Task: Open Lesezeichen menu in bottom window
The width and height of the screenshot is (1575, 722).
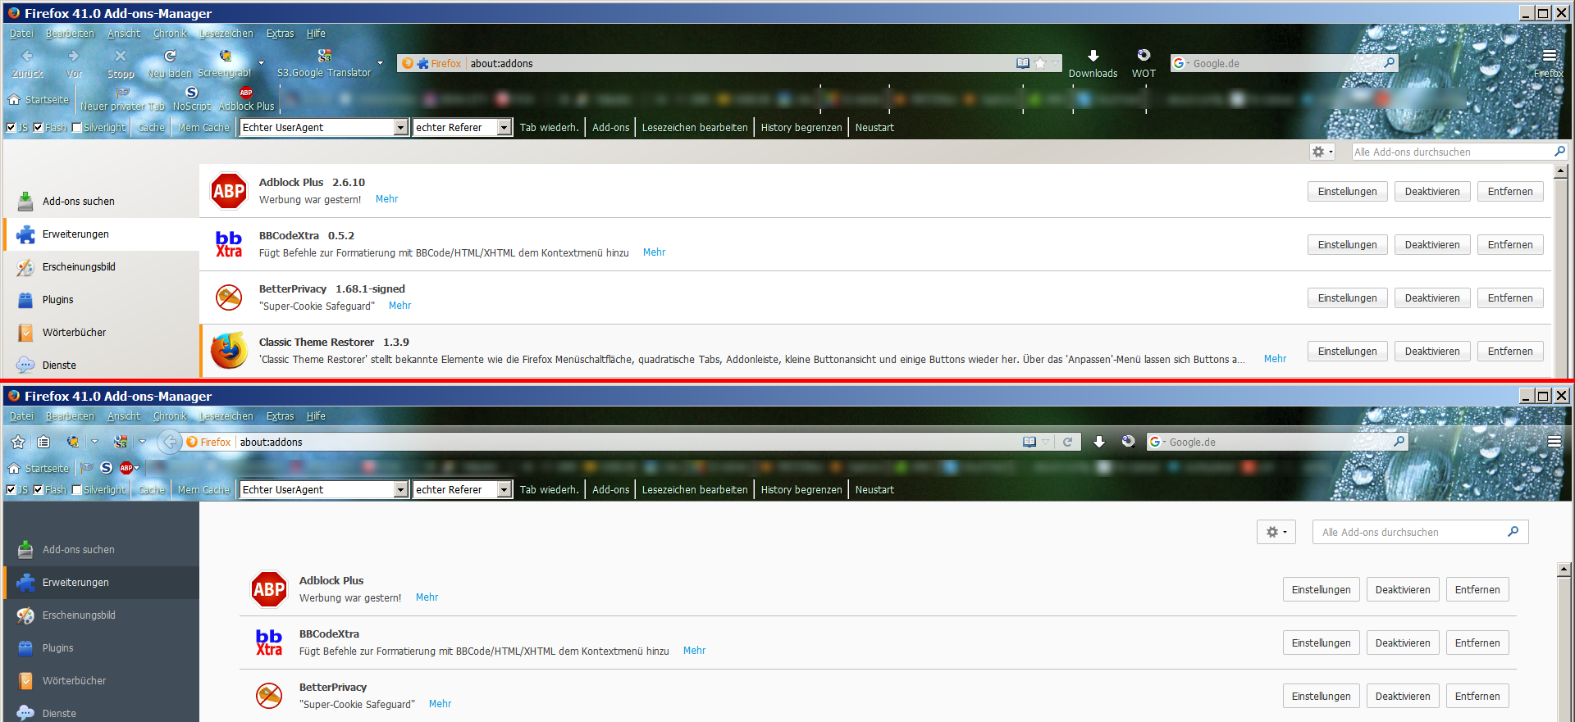Action: [x=226, y=416]
